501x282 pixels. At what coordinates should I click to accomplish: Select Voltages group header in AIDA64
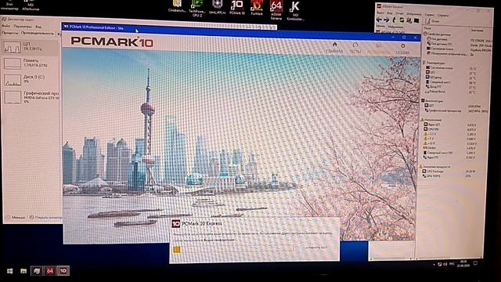click(431, 120)
